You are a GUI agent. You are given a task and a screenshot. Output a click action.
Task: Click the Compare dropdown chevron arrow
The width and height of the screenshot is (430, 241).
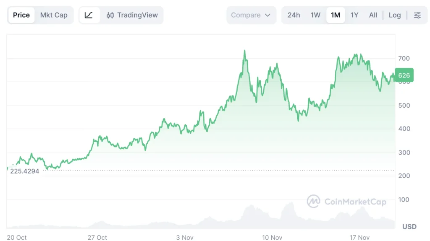pyautogui.click(x=267, y=15)
